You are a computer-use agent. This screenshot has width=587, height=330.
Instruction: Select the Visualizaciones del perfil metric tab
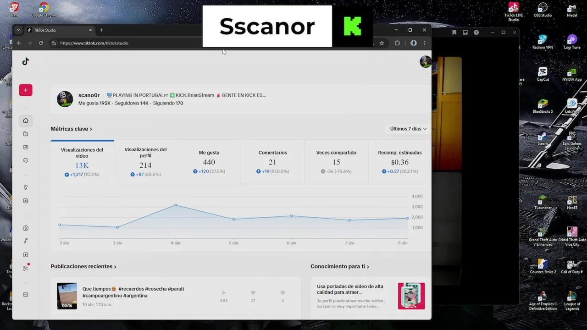(145, 162)
